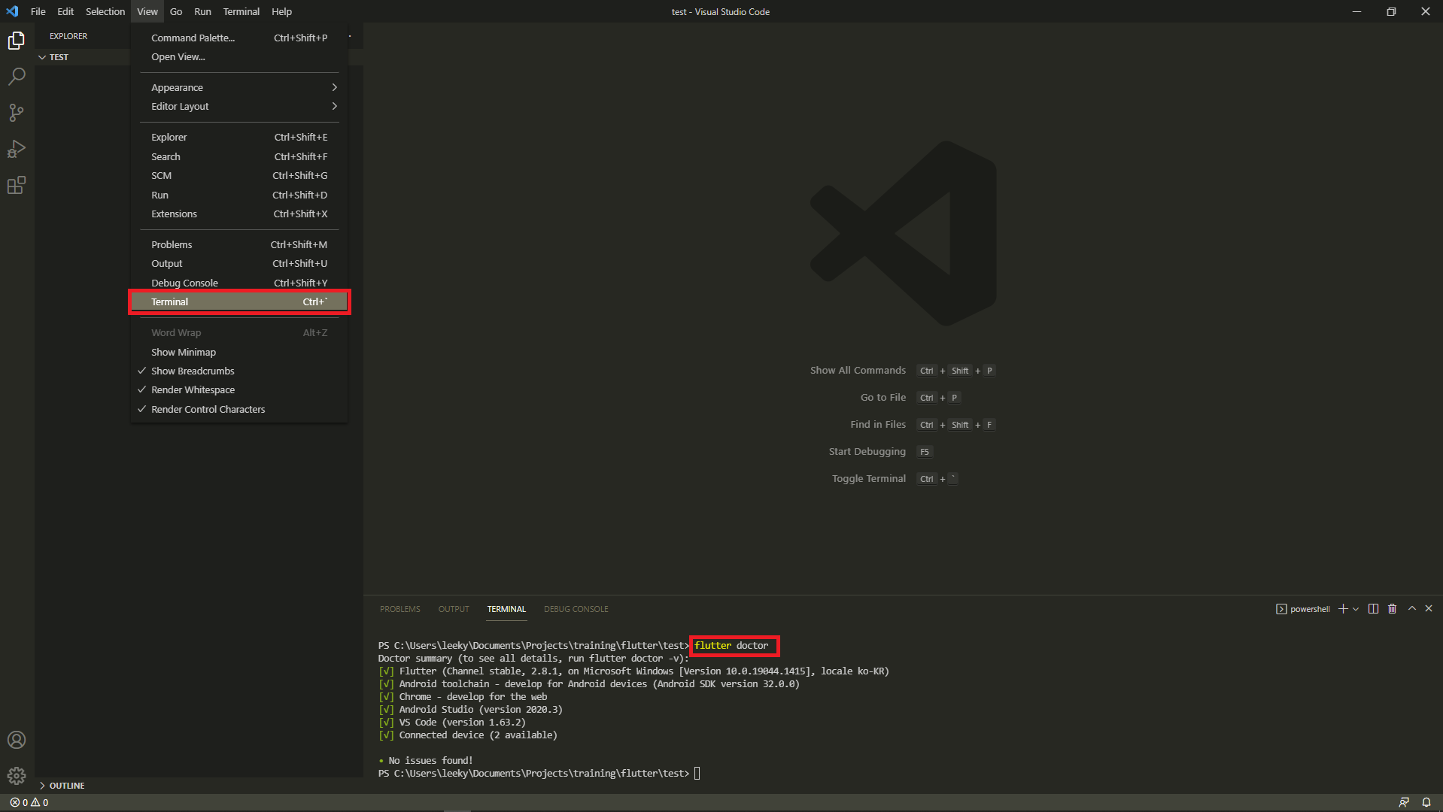Image resolution: width=1443 pixels, height=812 pixels.
Task: Open the Help menu
Action: tap(281, 11)
